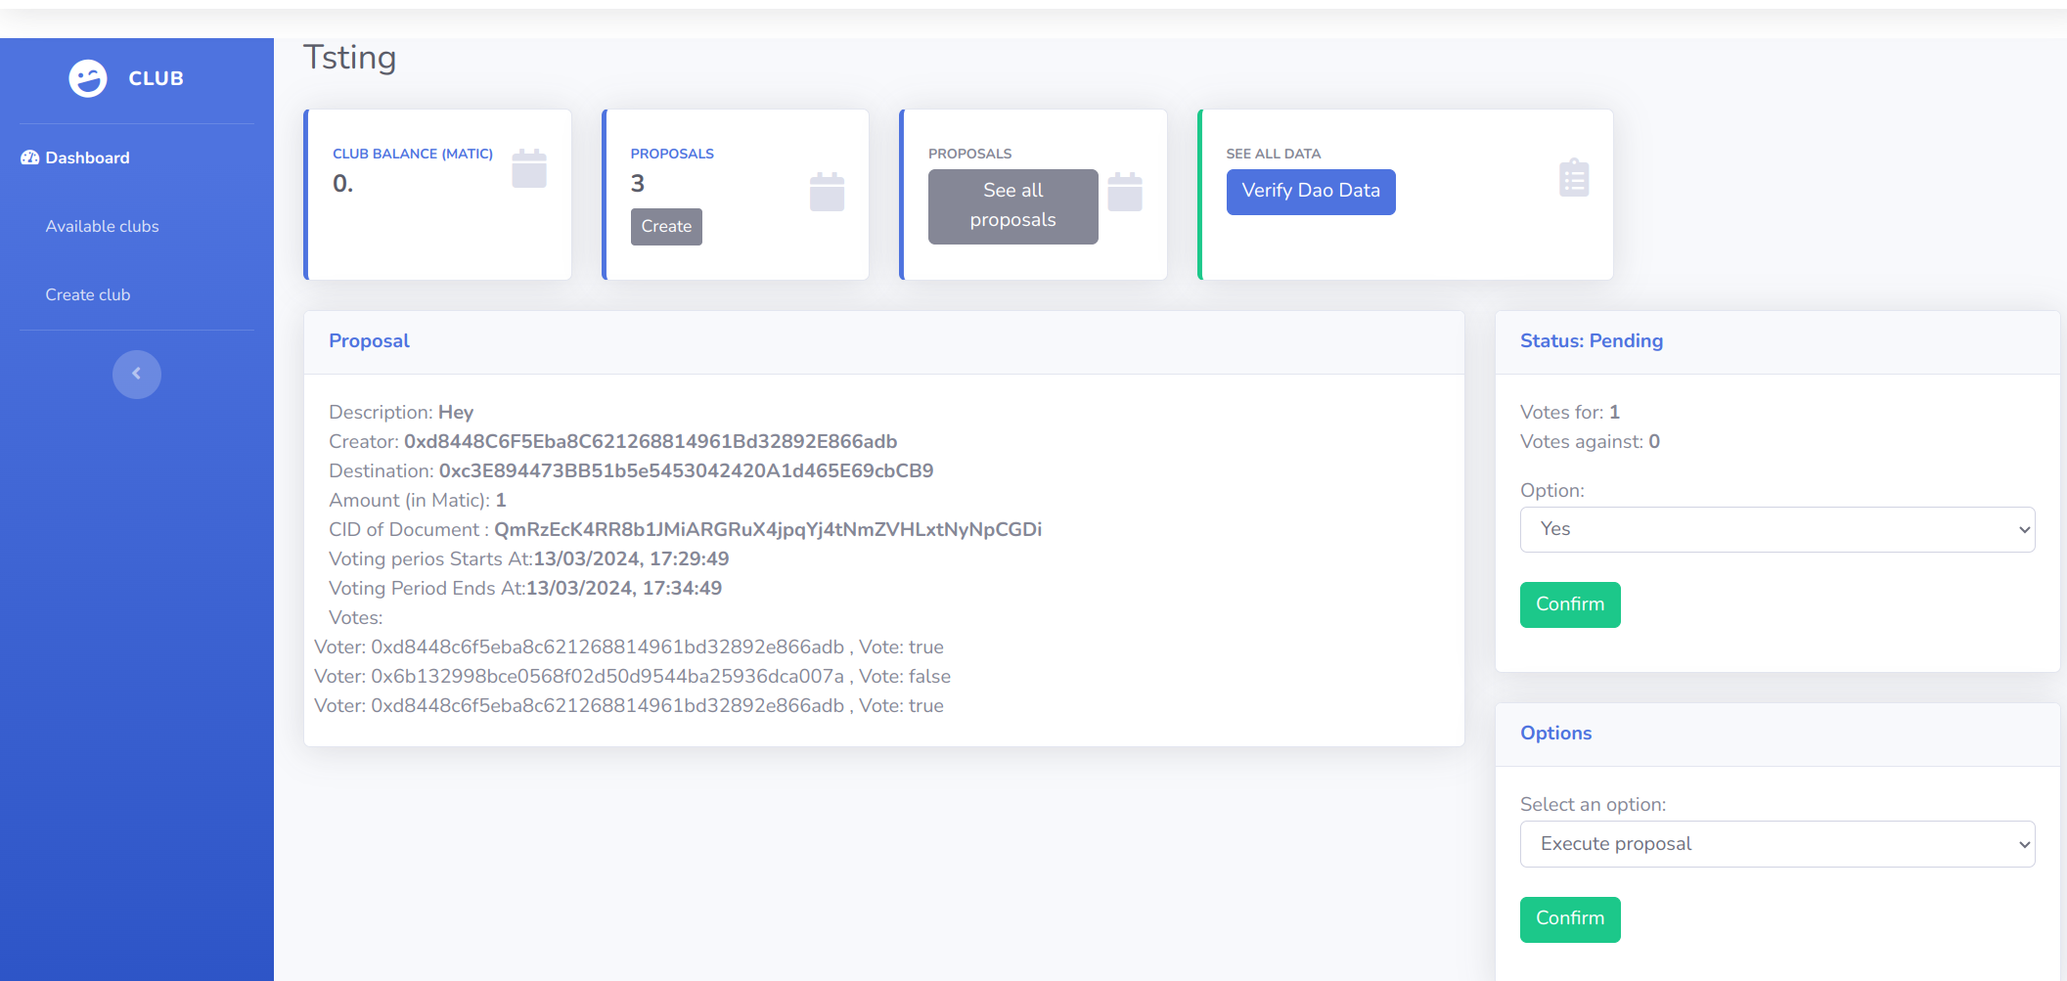Go to Available clubs in sidebar

[x=102, y=226]
